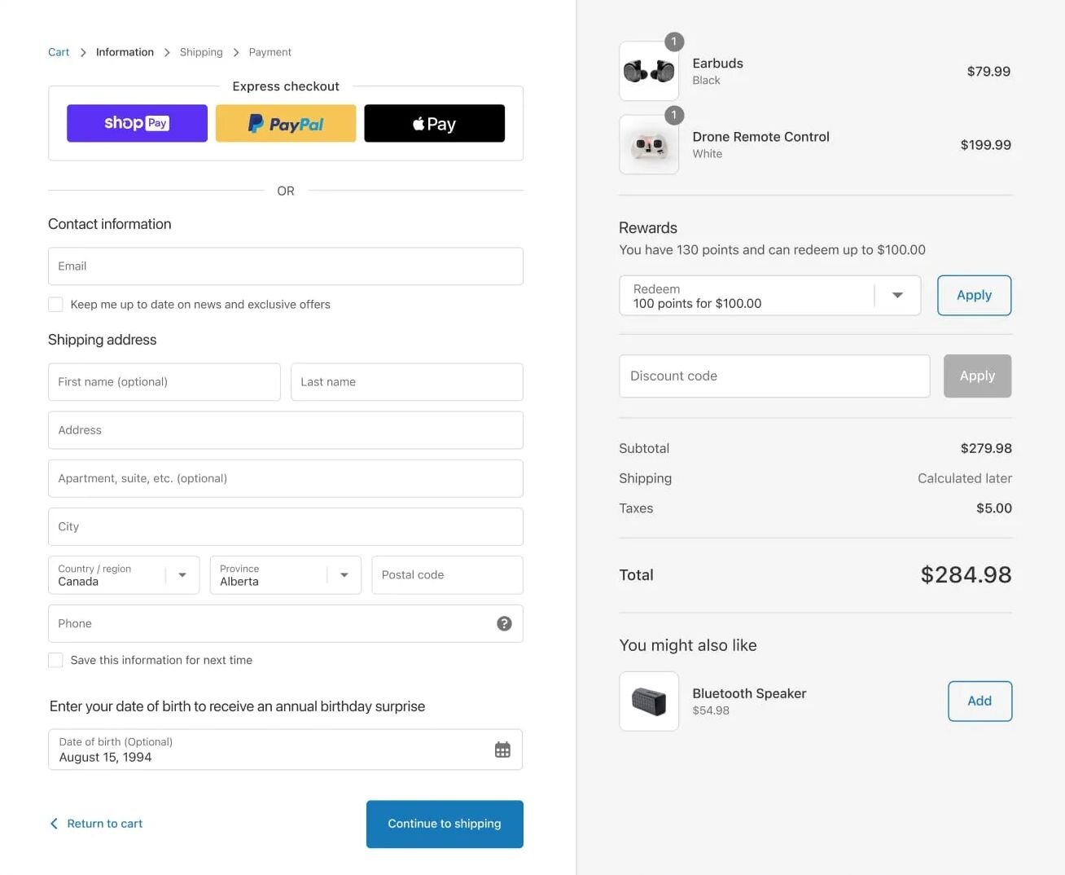Apply the discount code
Image resolution: width=1065 pixels, height=875 pixels.
(977, 376)
